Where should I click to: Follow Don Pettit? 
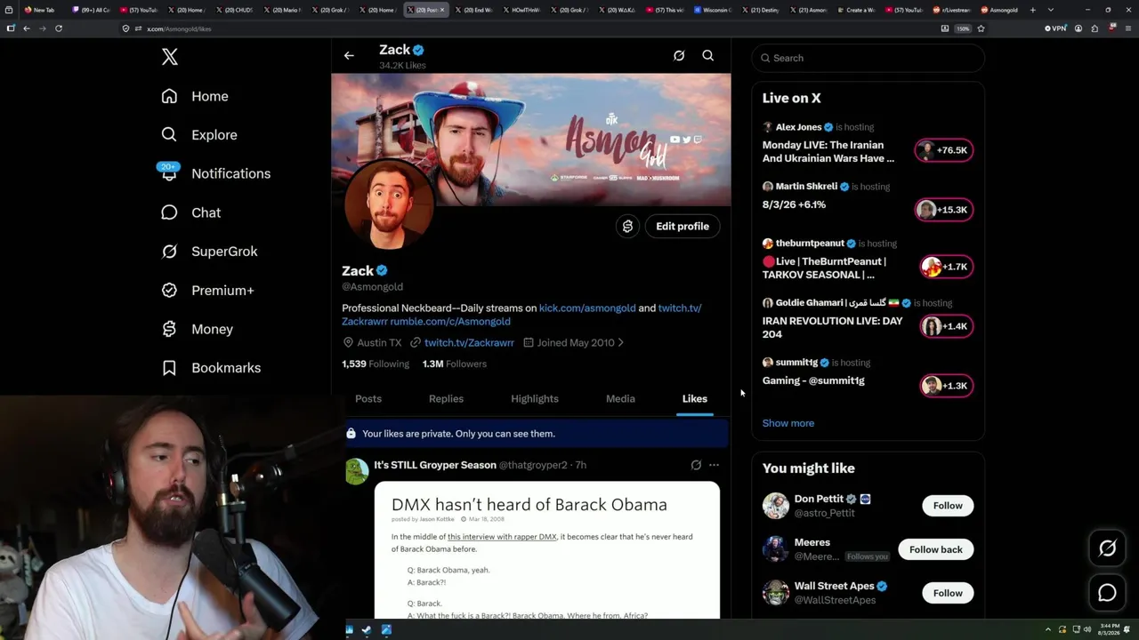tap(948, 506)
